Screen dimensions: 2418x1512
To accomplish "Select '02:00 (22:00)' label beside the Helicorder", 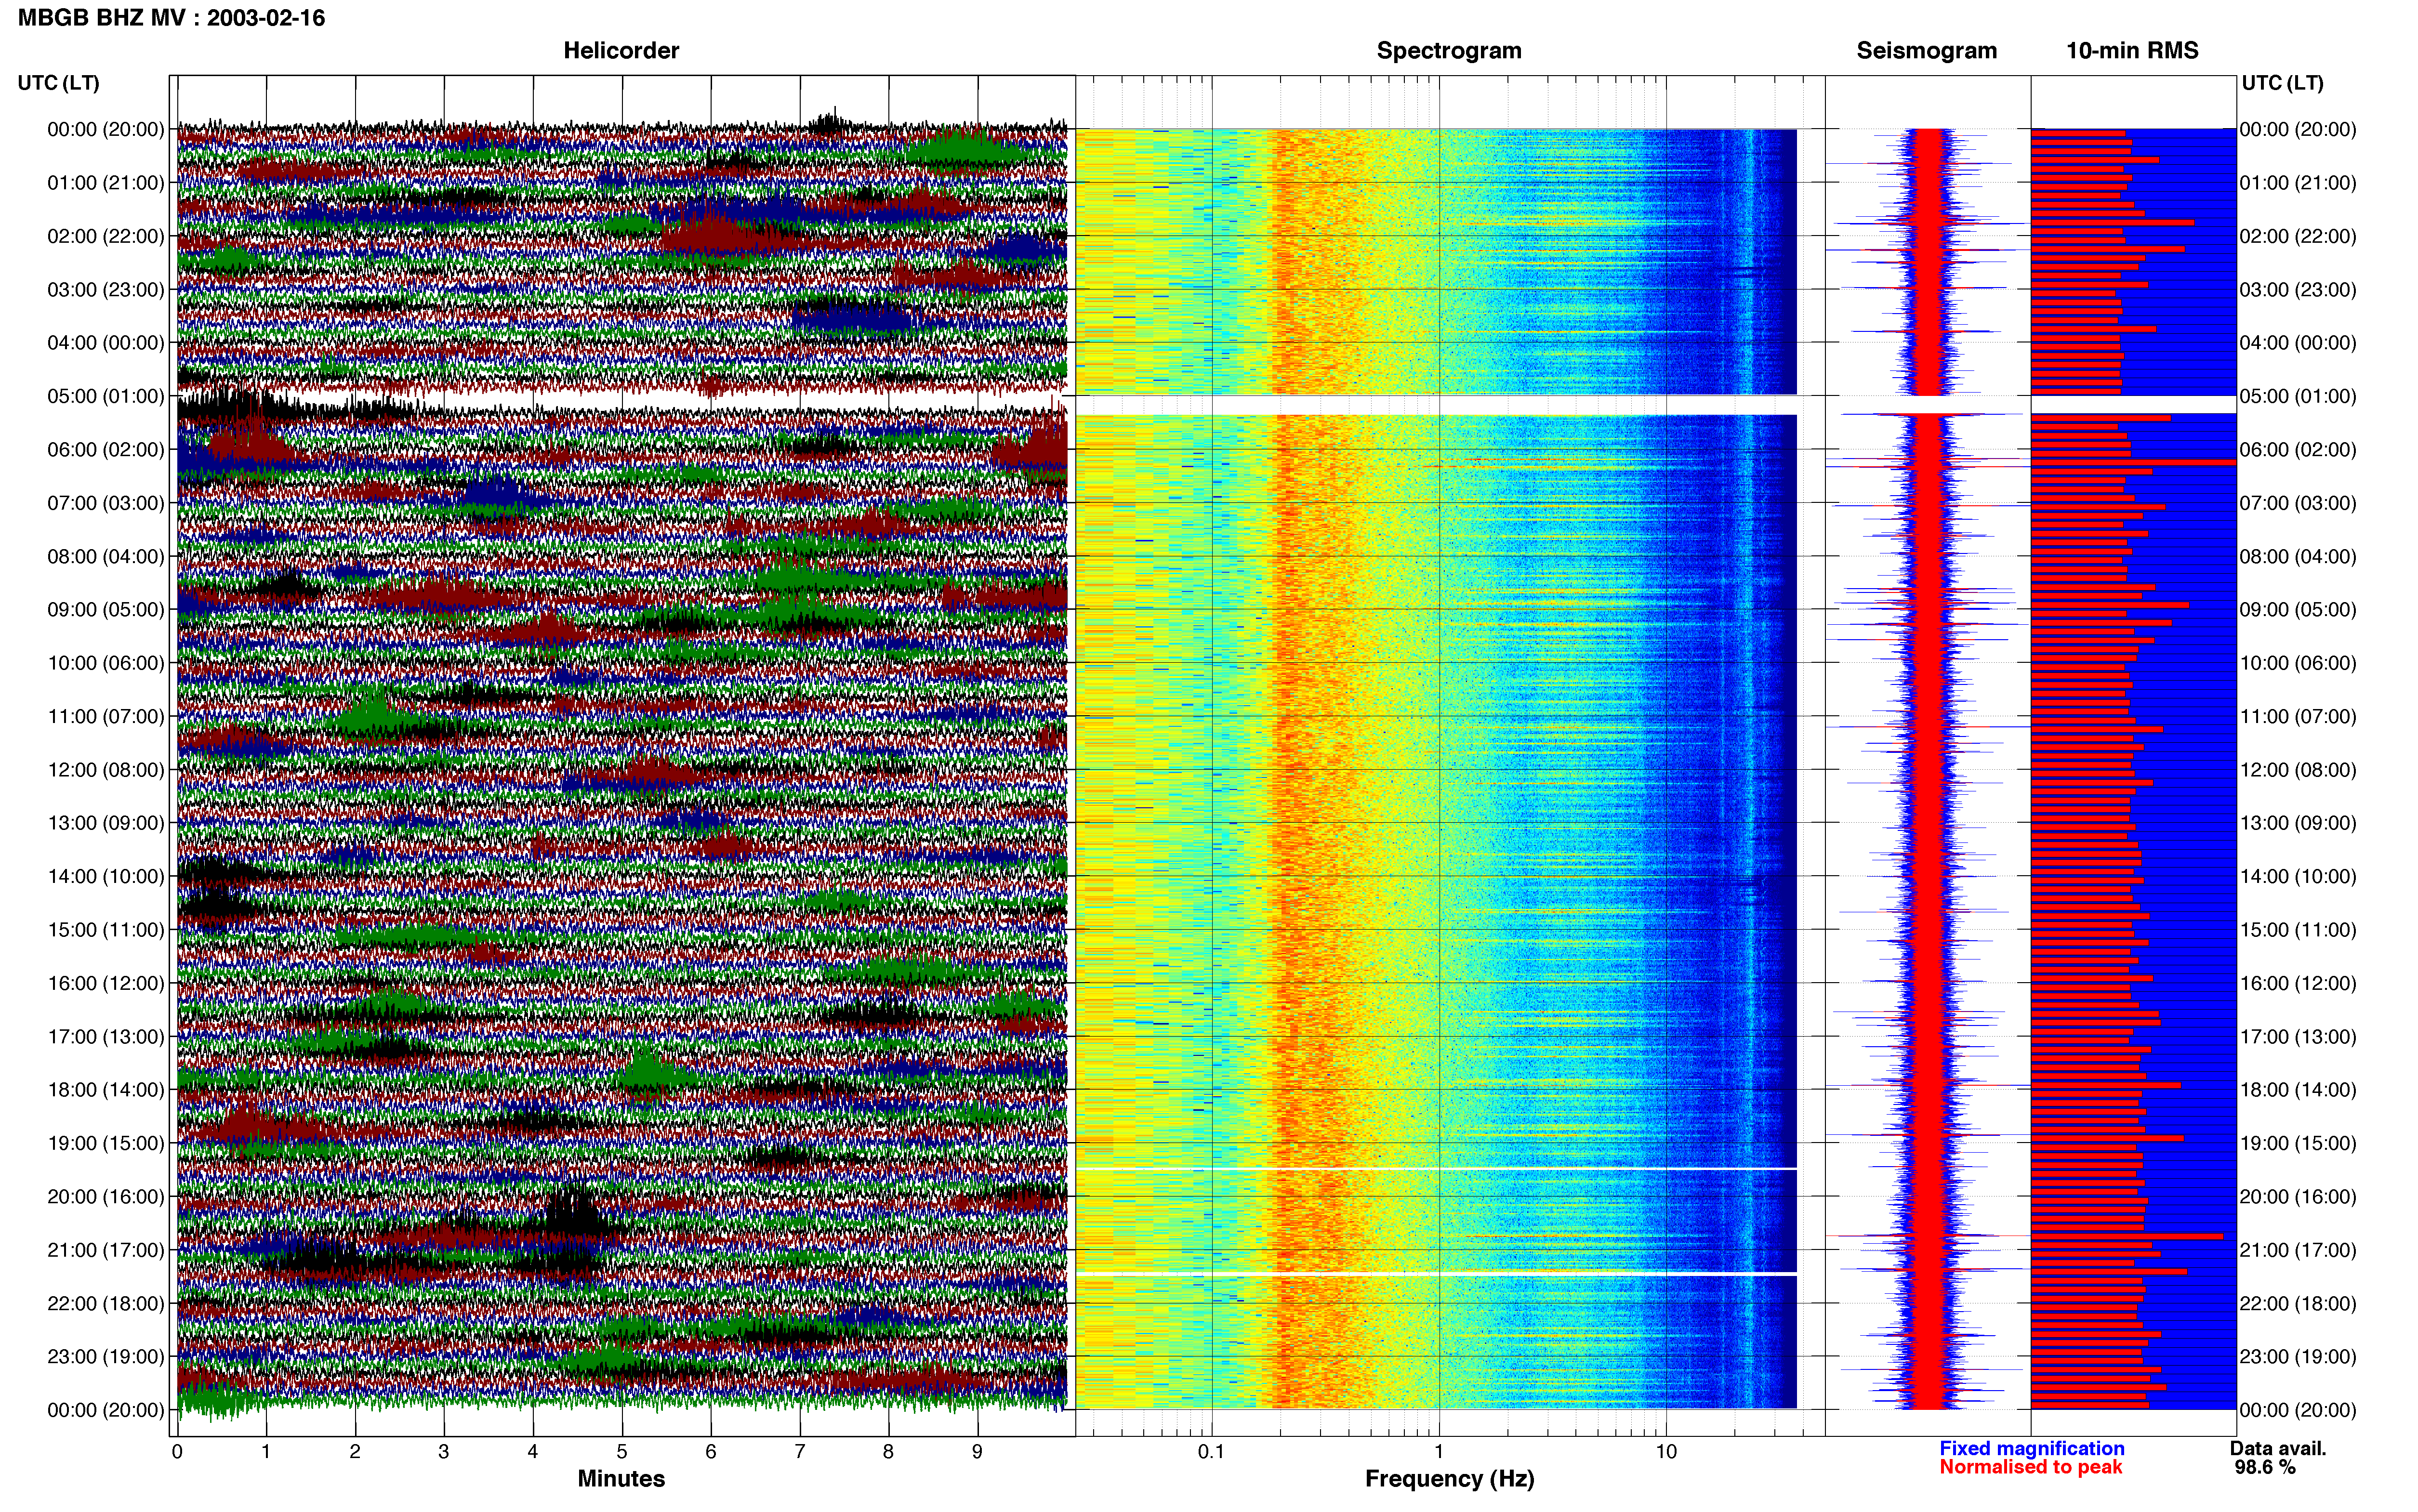I will point(106,236).
